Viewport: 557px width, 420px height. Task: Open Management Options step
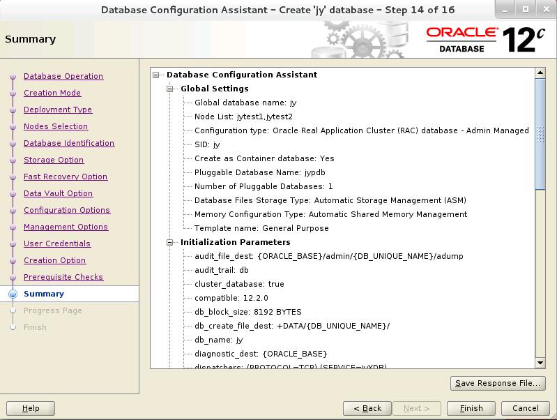(66, 227)
